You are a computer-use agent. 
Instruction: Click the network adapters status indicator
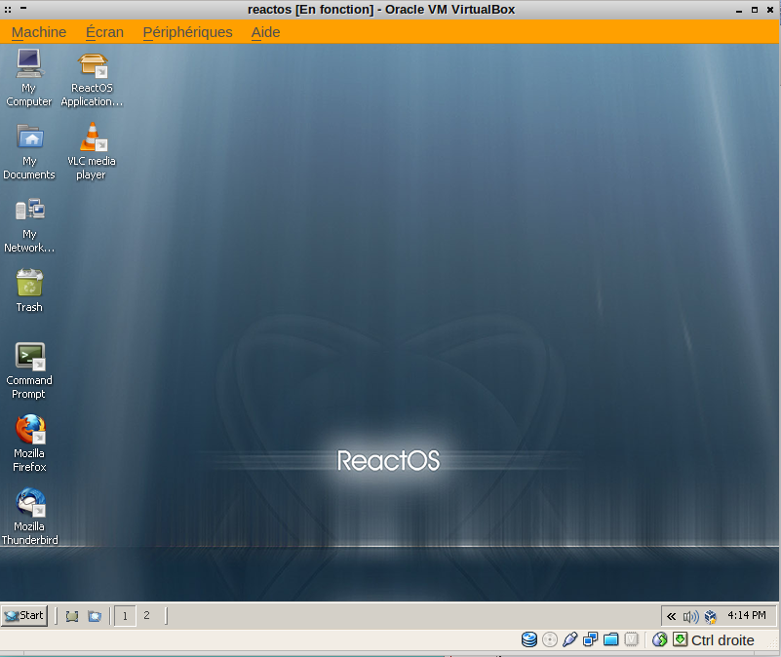coord(590,639)
